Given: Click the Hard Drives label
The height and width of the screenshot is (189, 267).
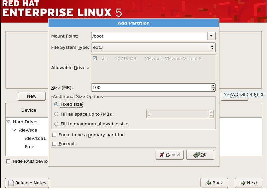Looking at the screenshot, I should coord(26,122).
